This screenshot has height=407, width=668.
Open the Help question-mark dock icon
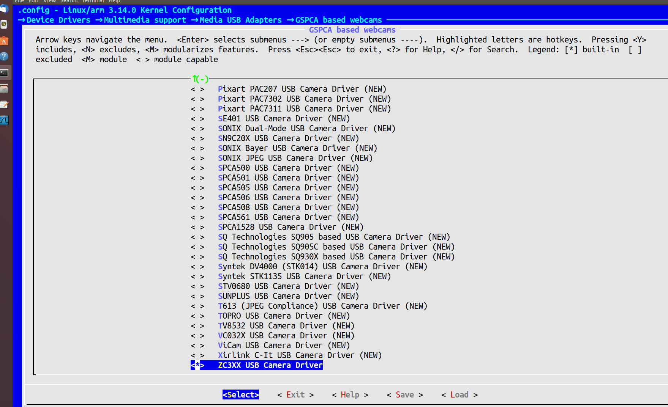tap(4, 57)
